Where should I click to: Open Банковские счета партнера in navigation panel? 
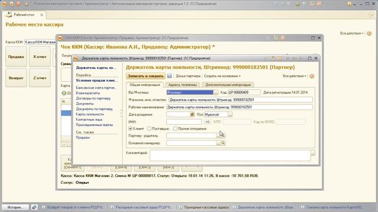point(96,88)
